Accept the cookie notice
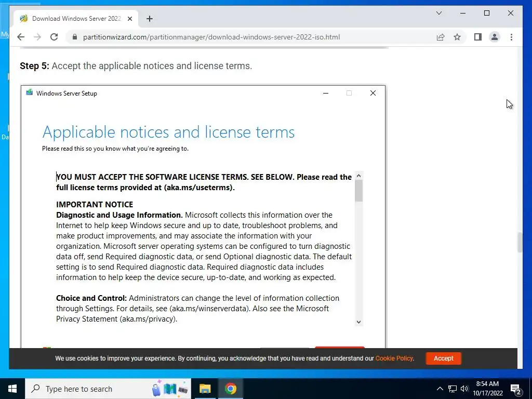The height and width of the screenshot is (399, 532). tap(443, 358)
